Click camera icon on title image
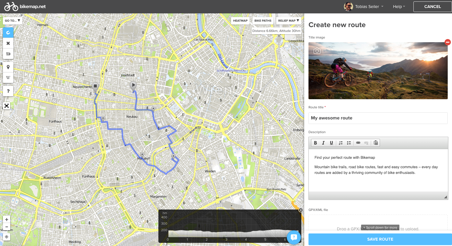The height and width of the screenshot is (246, 452). (317, 51)
